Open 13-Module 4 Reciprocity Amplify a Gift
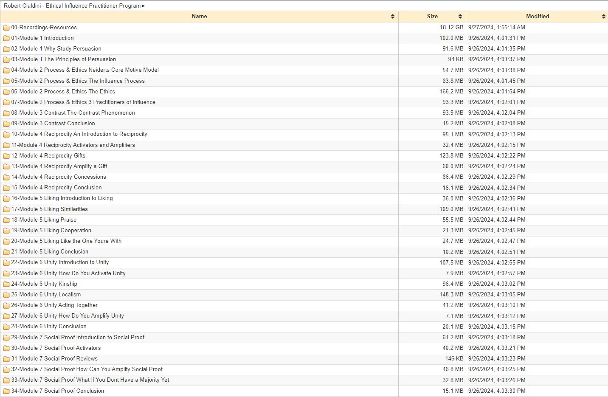Image resolution: width=608 pixels, height=397 pixels. coord(59,166)
